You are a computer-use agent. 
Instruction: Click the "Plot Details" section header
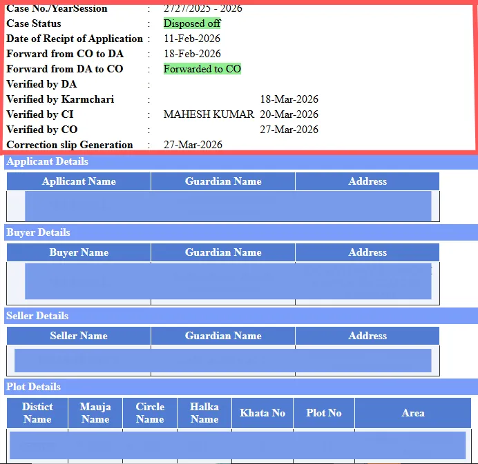pyautogui.click(x=241, y=387)
